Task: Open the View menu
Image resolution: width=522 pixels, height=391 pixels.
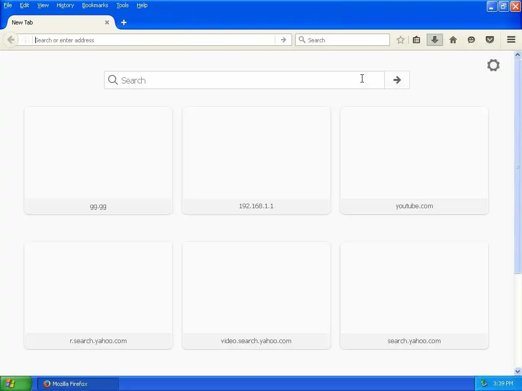Action: [x=43, y=5]
